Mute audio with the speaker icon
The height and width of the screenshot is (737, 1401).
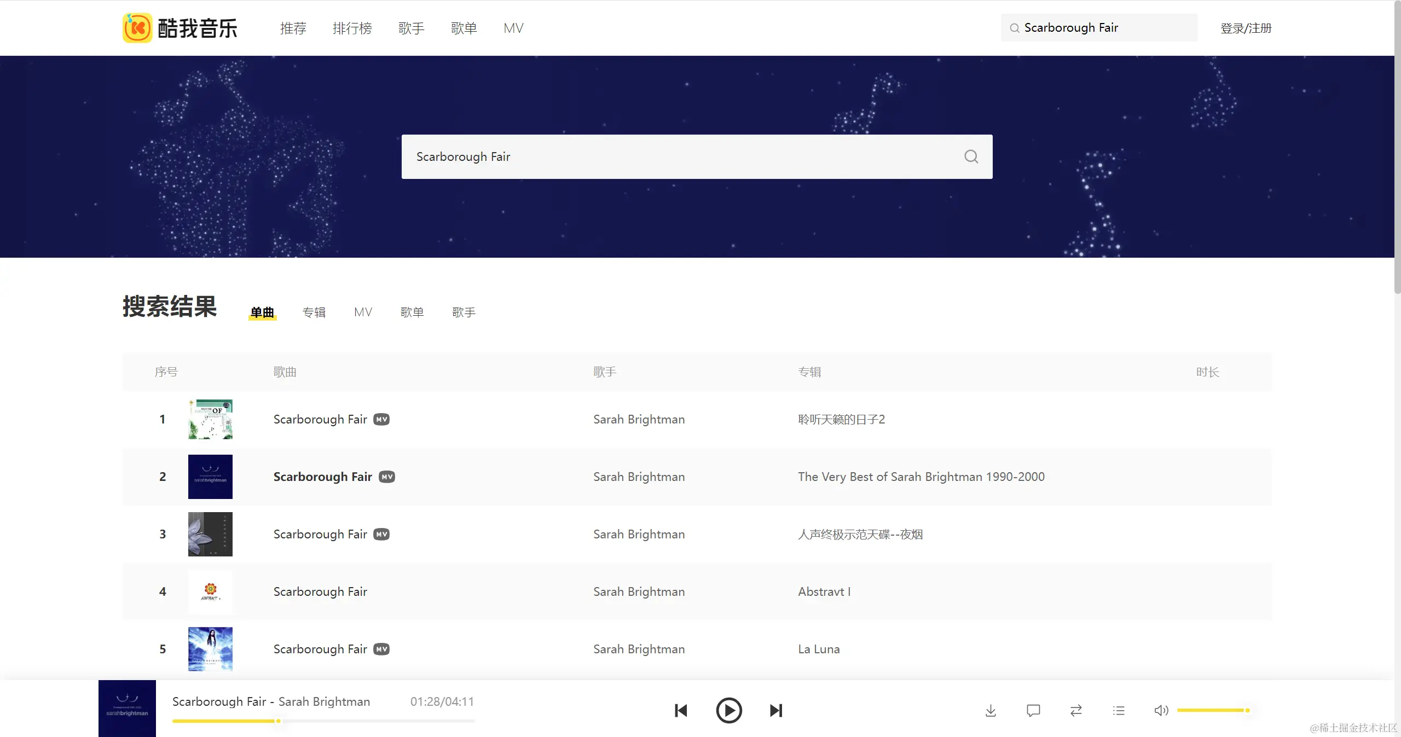(1161, 710)
